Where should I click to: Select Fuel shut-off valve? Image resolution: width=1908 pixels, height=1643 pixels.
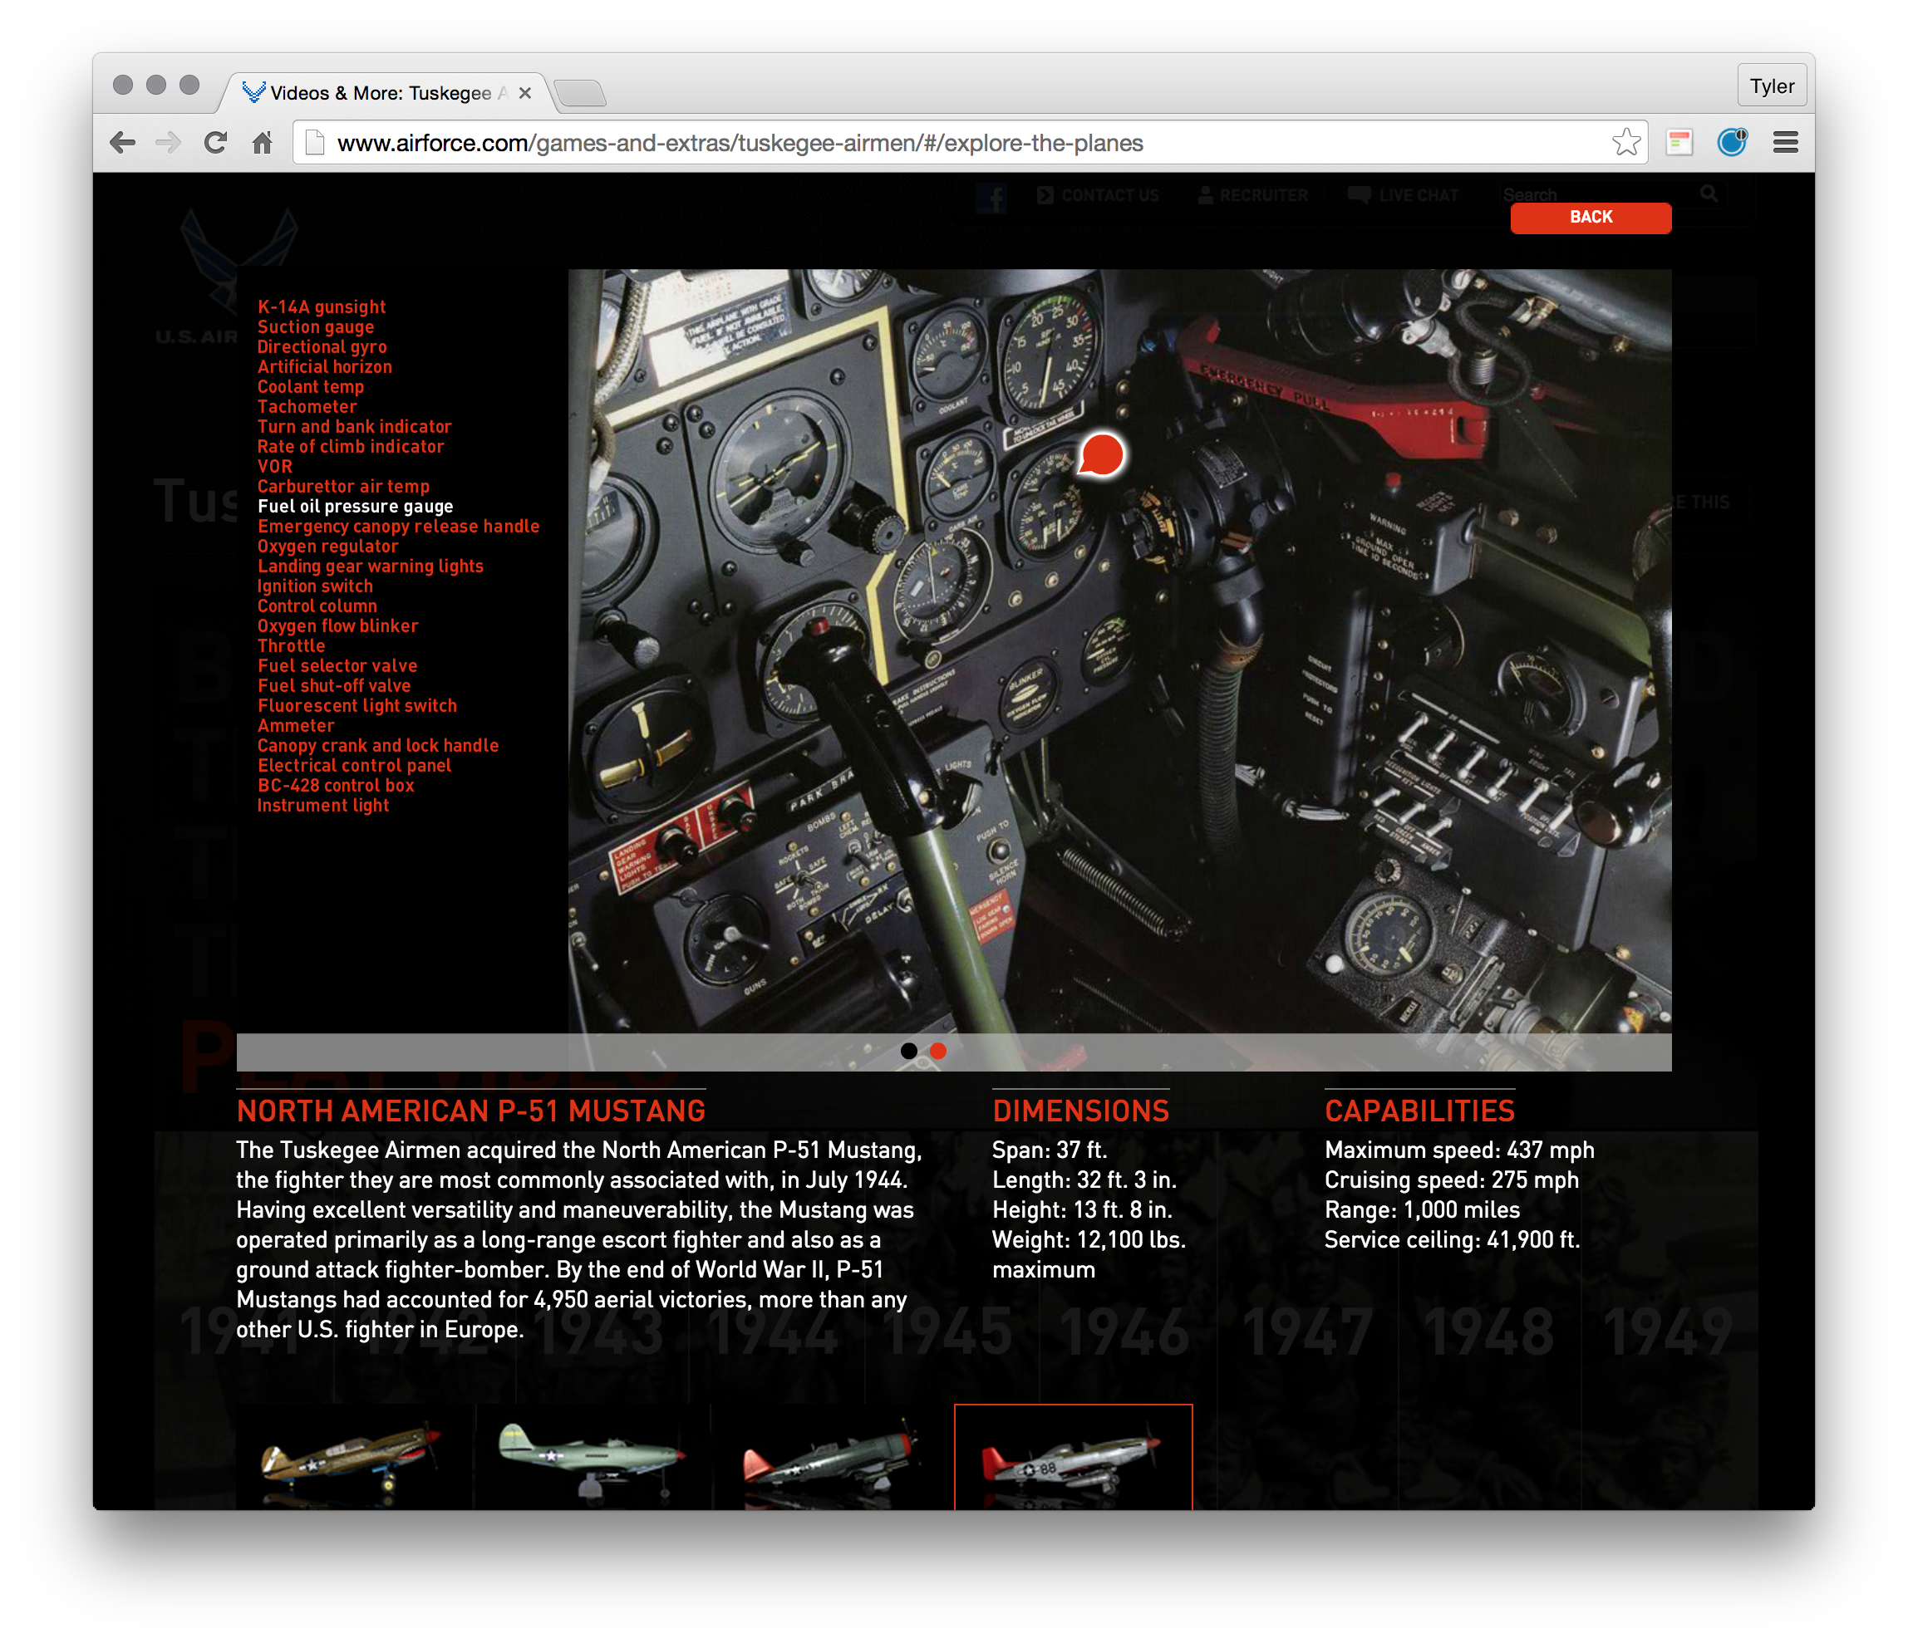(x=334, y=686)
